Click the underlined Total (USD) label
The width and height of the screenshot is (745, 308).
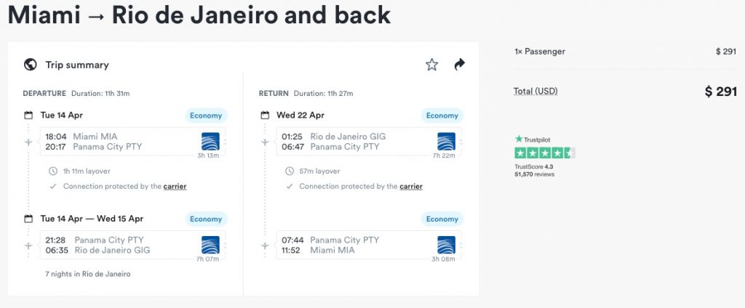(x=535, y=92)
